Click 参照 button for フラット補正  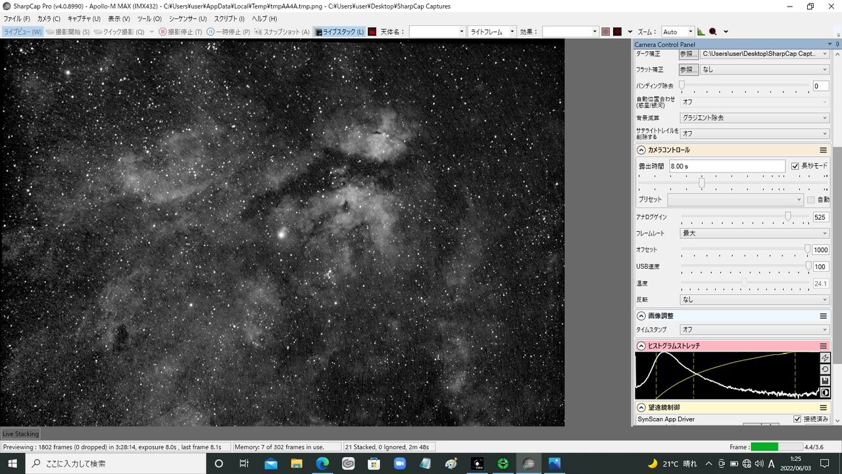click(x=689, y=69)
